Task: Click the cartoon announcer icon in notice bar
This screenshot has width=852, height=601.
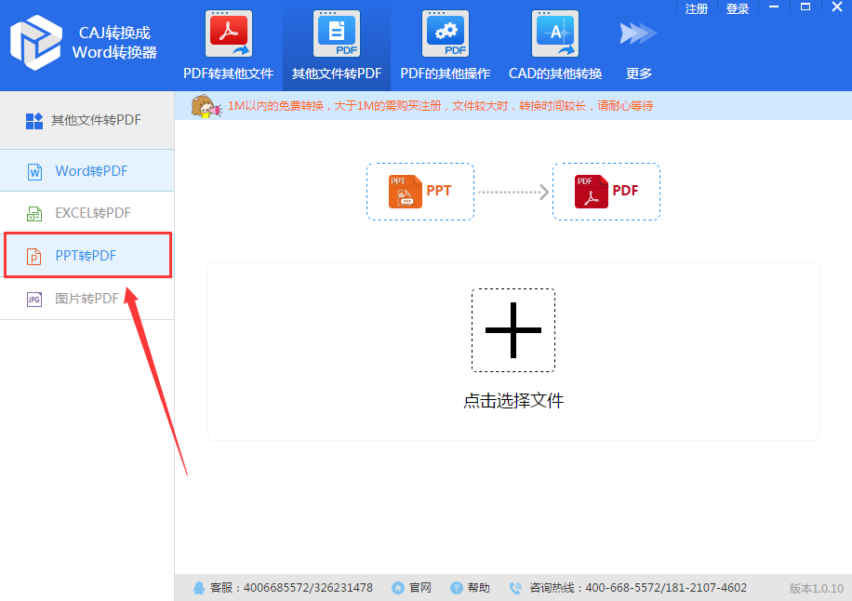Action: [x=206, y=106]
